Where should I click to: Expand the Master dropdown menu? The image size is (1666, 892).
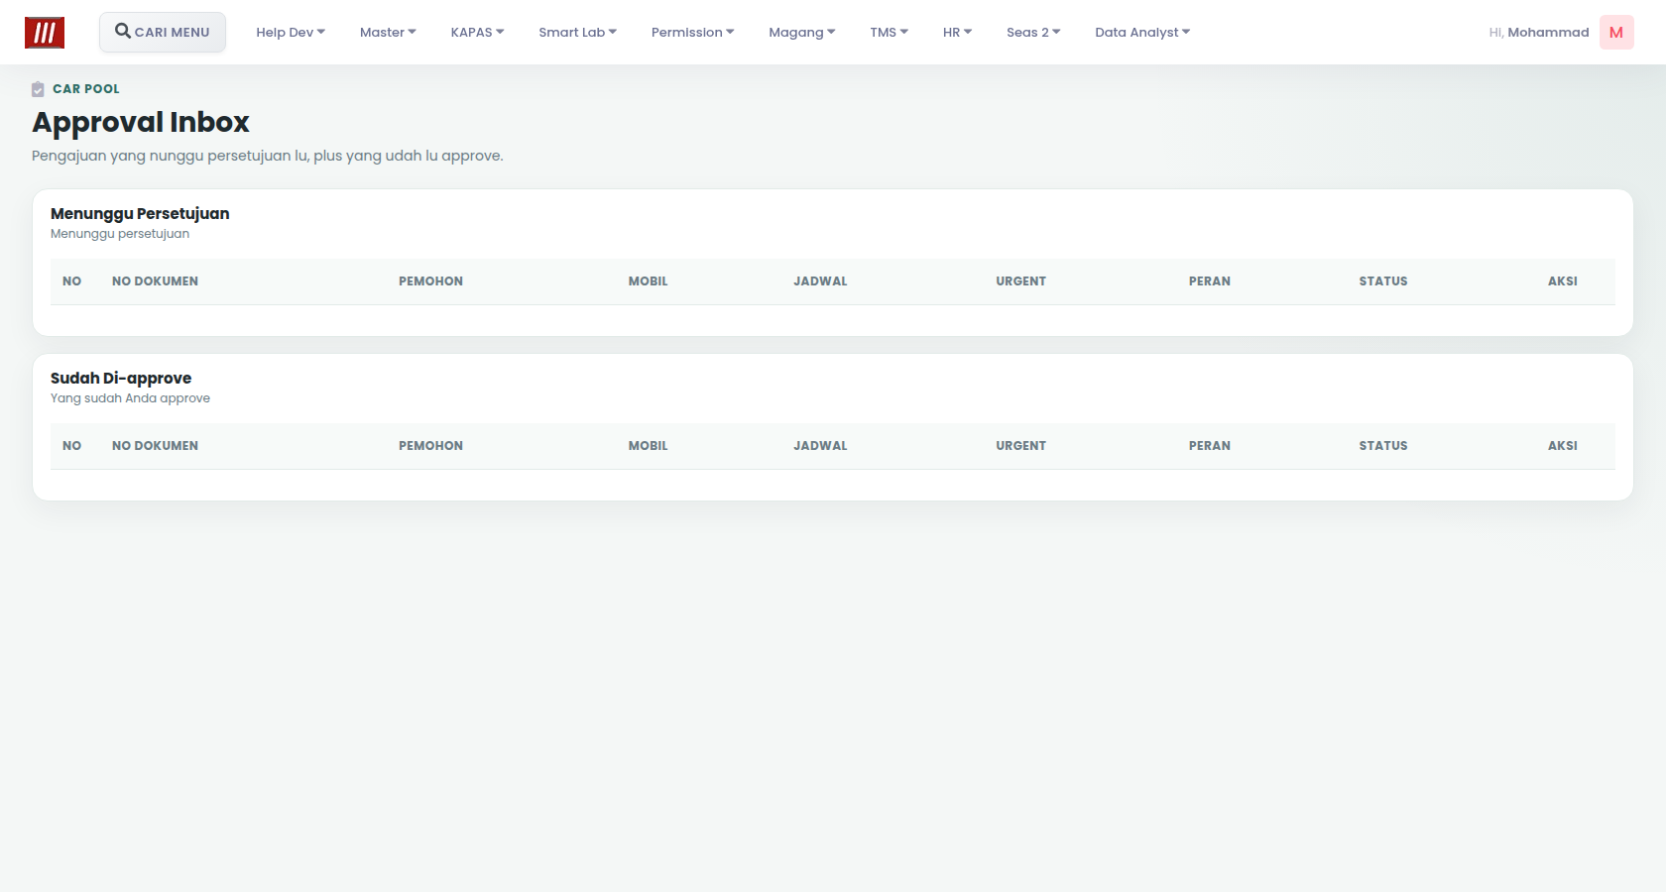pyautogui.click(x=388, y=33)
